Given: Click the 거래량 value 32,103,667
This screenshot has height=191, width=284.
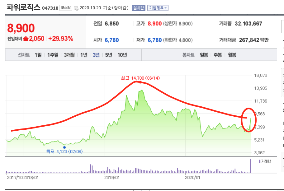Looking at the screenshot, I should coord(249,24).
